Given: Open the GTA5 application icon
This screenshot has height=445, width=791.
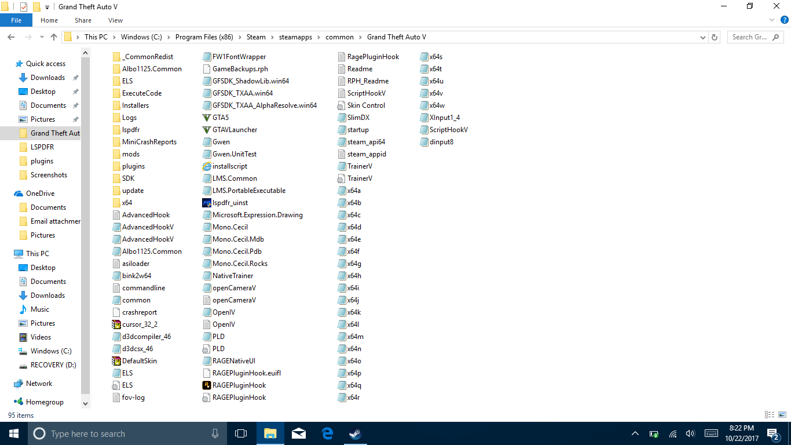Looking at the screenshot, I should [x=207, y=118].
